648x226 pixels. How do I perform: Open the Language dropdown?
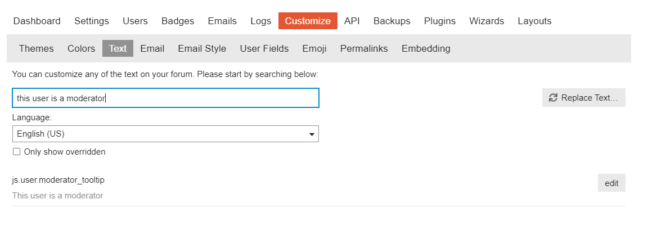(166, 134)
